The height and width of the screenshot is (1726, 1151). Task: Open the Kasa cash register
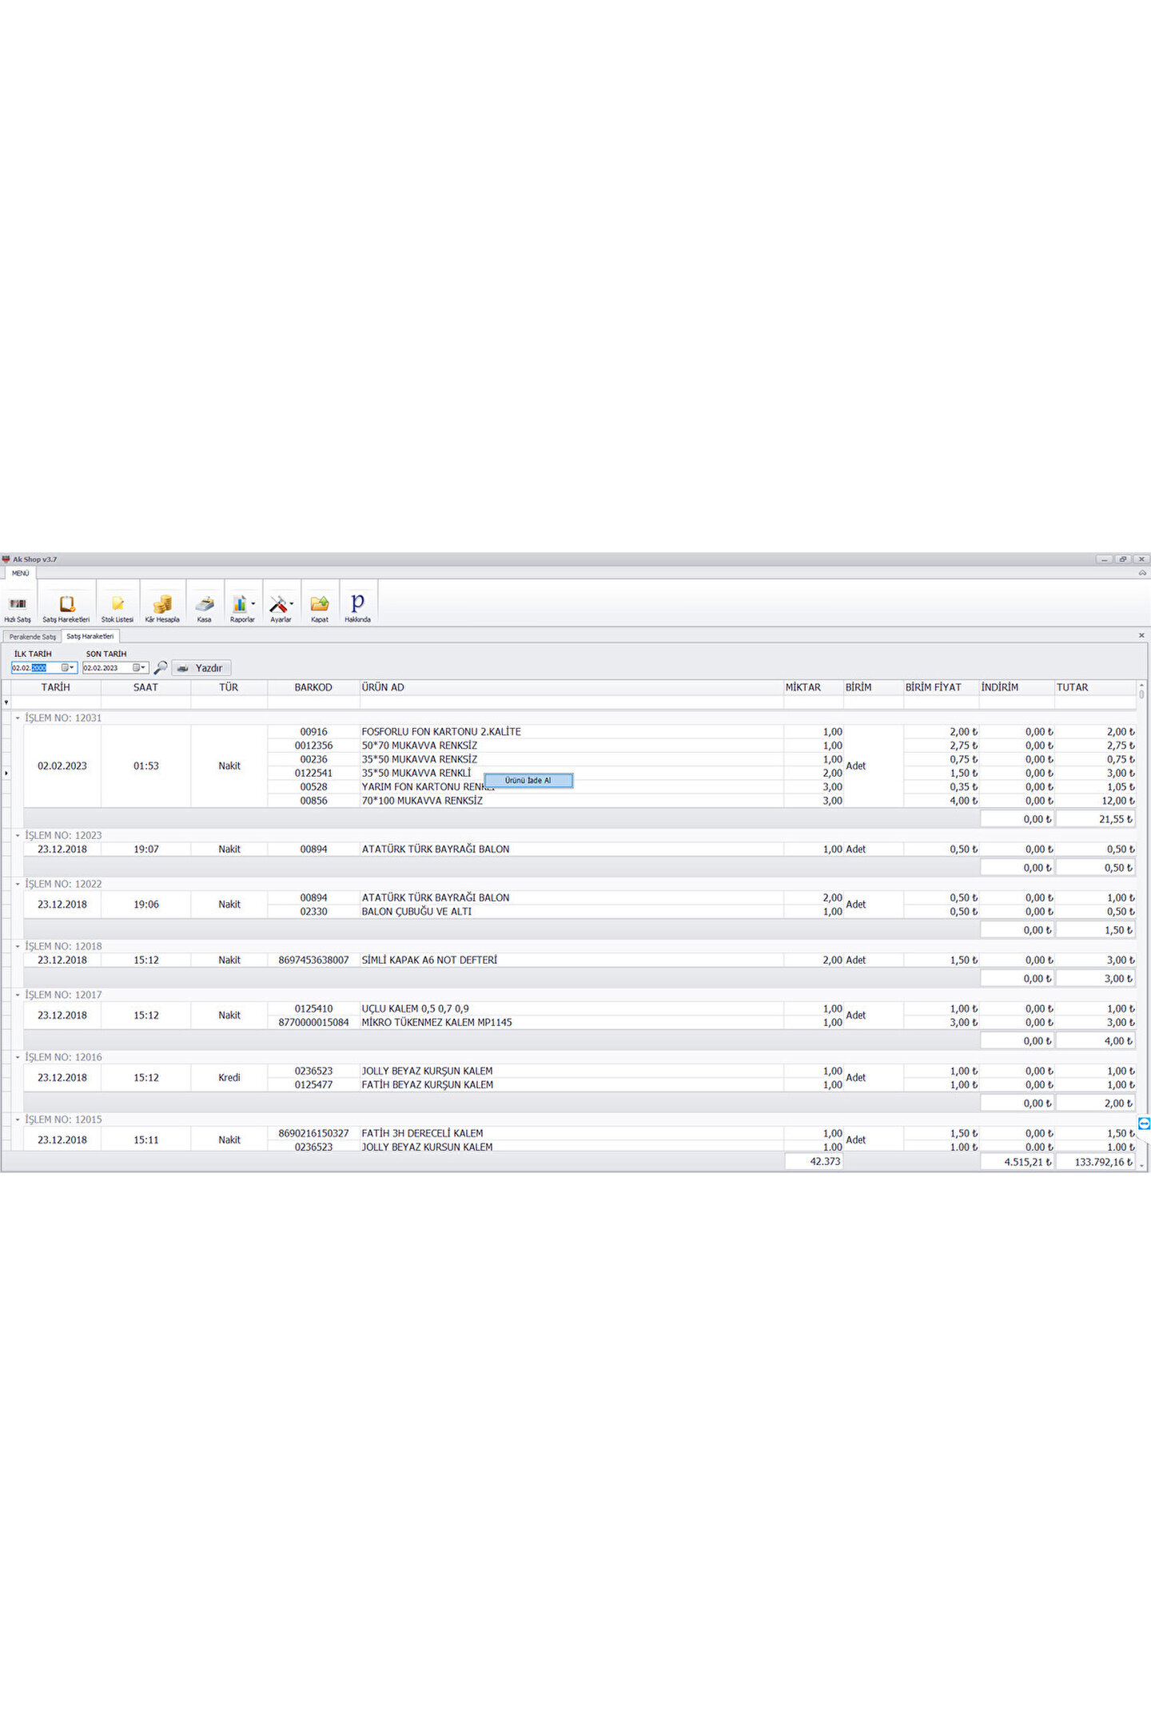click(x=205, y=604)
